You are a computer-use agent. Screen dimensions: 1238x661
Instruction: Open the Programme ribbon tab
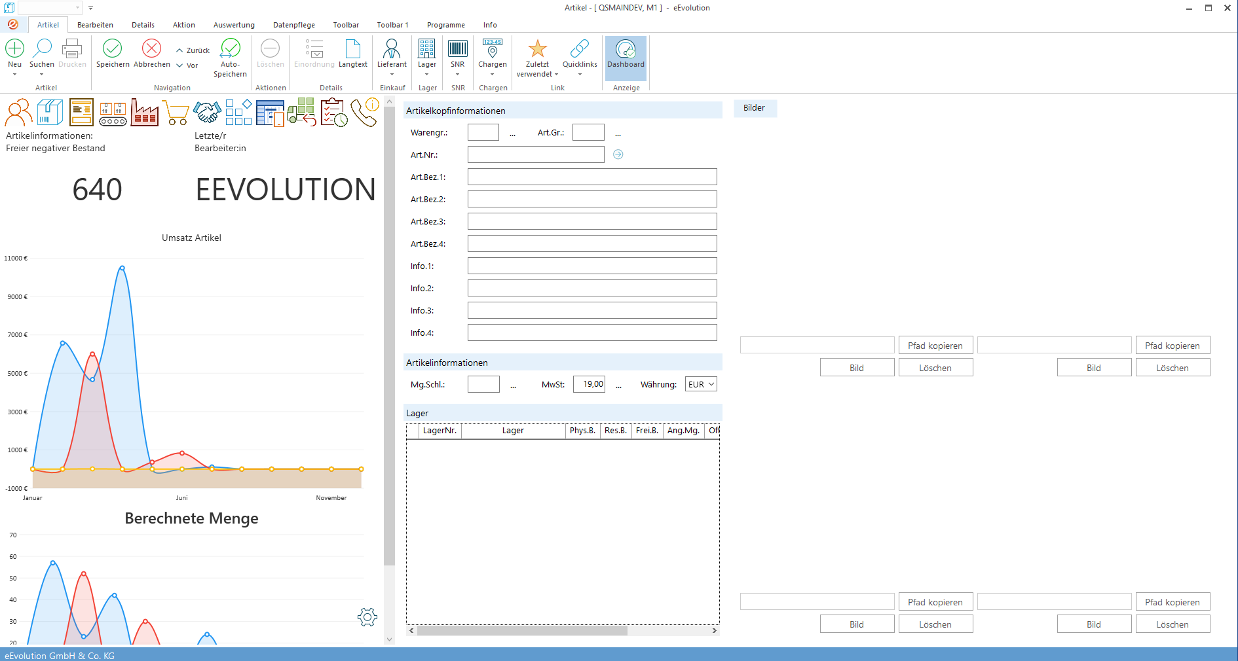coord(446,25)
